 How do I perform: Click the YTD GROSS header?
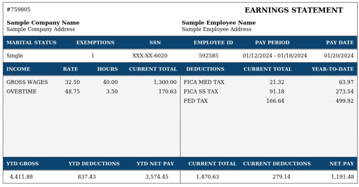pos(22,164)
